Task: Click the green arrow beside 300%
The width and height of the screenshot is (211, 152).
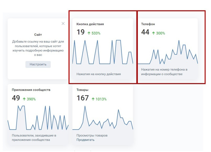Action: point(153,33)
